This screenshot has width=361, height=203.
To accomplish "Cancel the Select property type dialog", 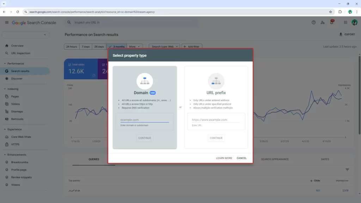I will [x=241, y=158].
